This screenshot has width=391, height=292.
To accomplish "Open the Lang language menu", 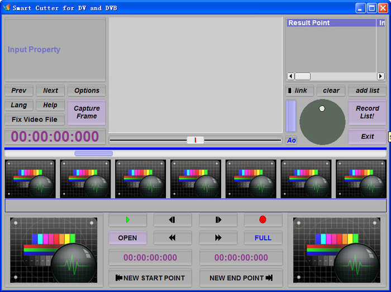I will [x=18, y=105].
